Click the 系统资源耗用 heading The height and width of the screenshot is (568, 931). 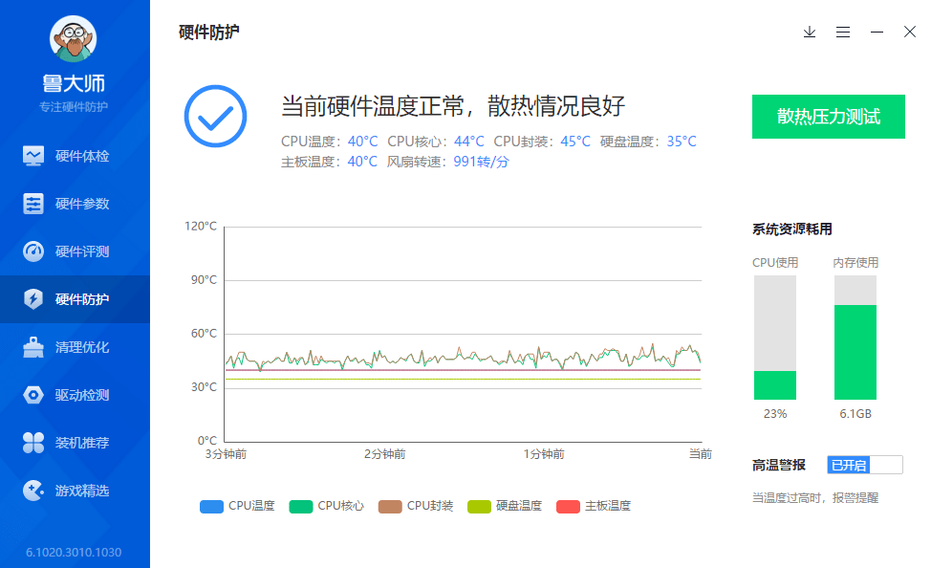(x=792, y=229)
